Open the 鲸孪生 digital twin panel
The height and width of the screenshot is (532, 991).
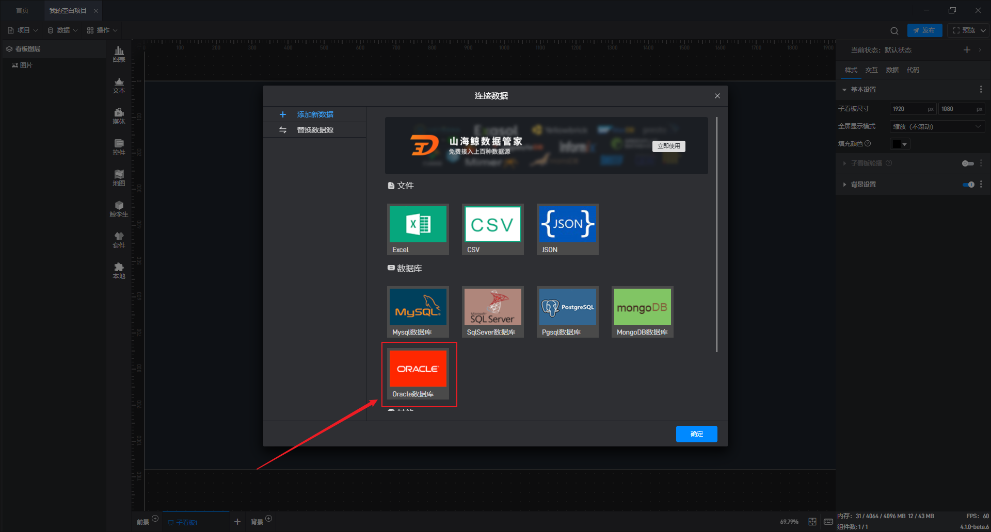119,209
